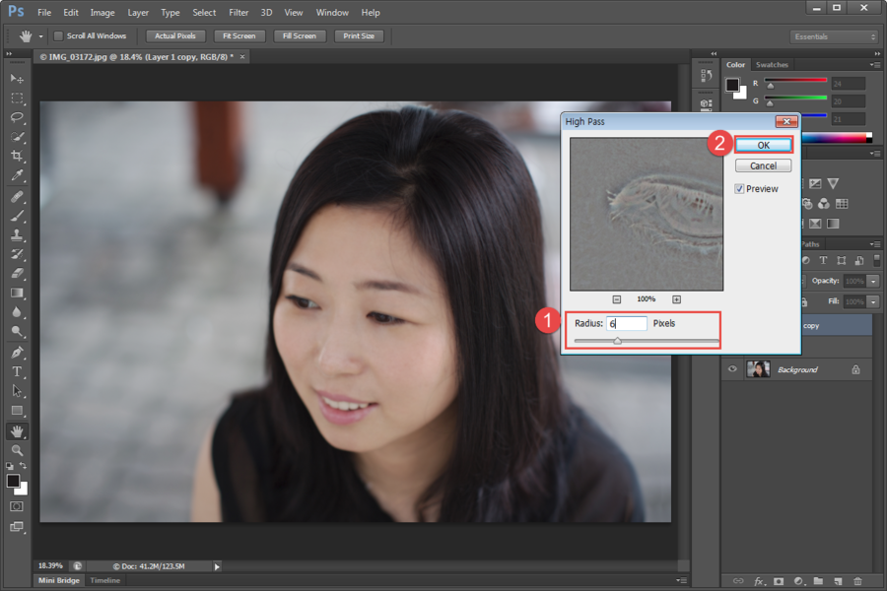Image resolution: width=887 pixels, height=591 pixels.
Task: Click zoom out minus in High Pass preview
Action: tap(617, 299)
